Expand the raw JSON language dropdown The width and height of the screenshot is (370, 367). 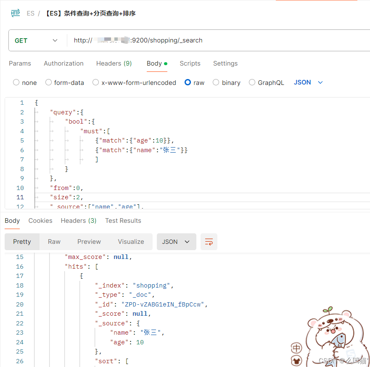(308, 82)
